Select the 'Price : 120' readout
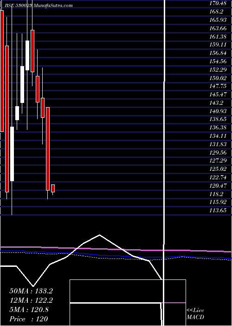 pos(29,319)
